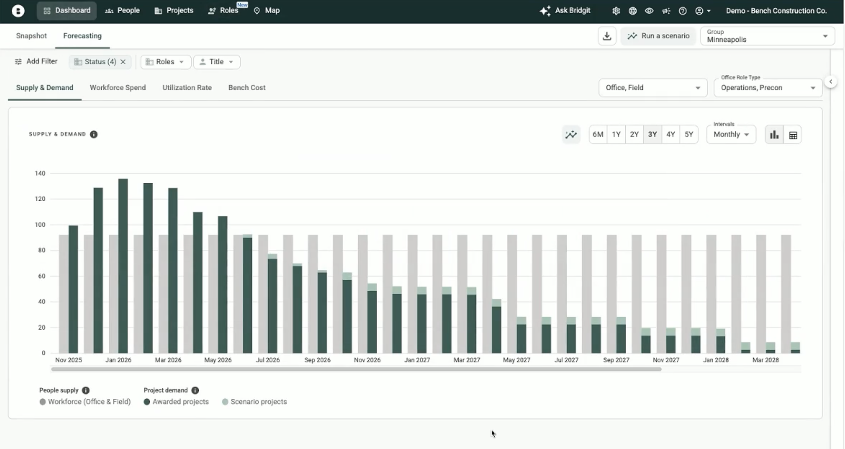Open the help question mark icon
This screenshot has height=449, width=845.
(x=682, y=11)
